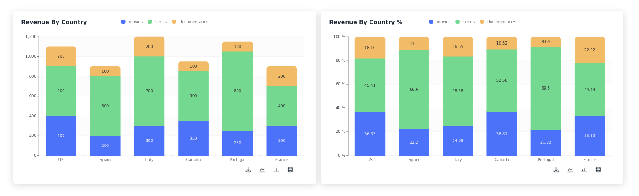The width and height of the screenshot is (639, 196).
Task: Open data view icon for Revenue By Country %
Action: click(598, 170)
